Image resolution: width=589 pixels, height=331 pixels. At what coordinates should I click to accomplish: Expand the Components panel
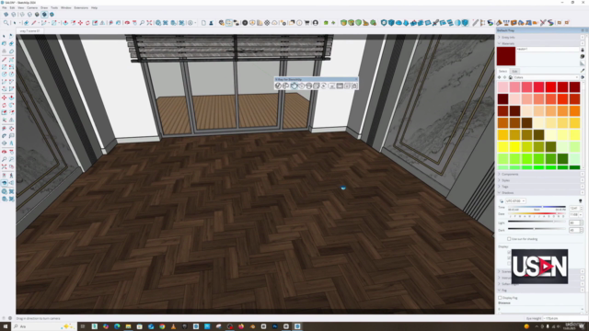(x=540, y=174)
